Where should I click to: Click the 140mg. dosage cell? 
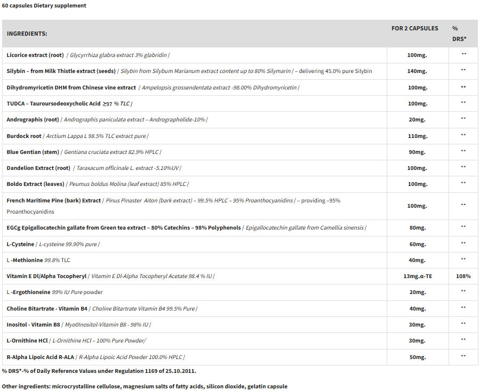click(x=417, y=71)
